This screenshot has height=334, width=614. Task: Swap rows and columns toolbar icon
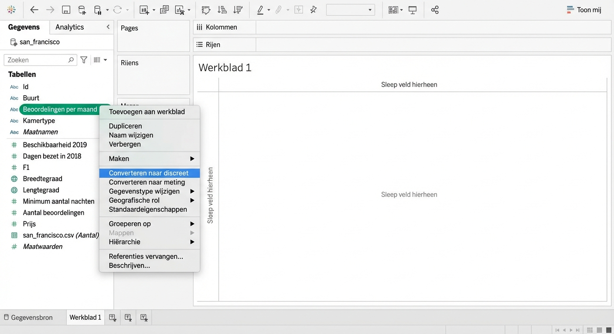click(x=206, y=10)
